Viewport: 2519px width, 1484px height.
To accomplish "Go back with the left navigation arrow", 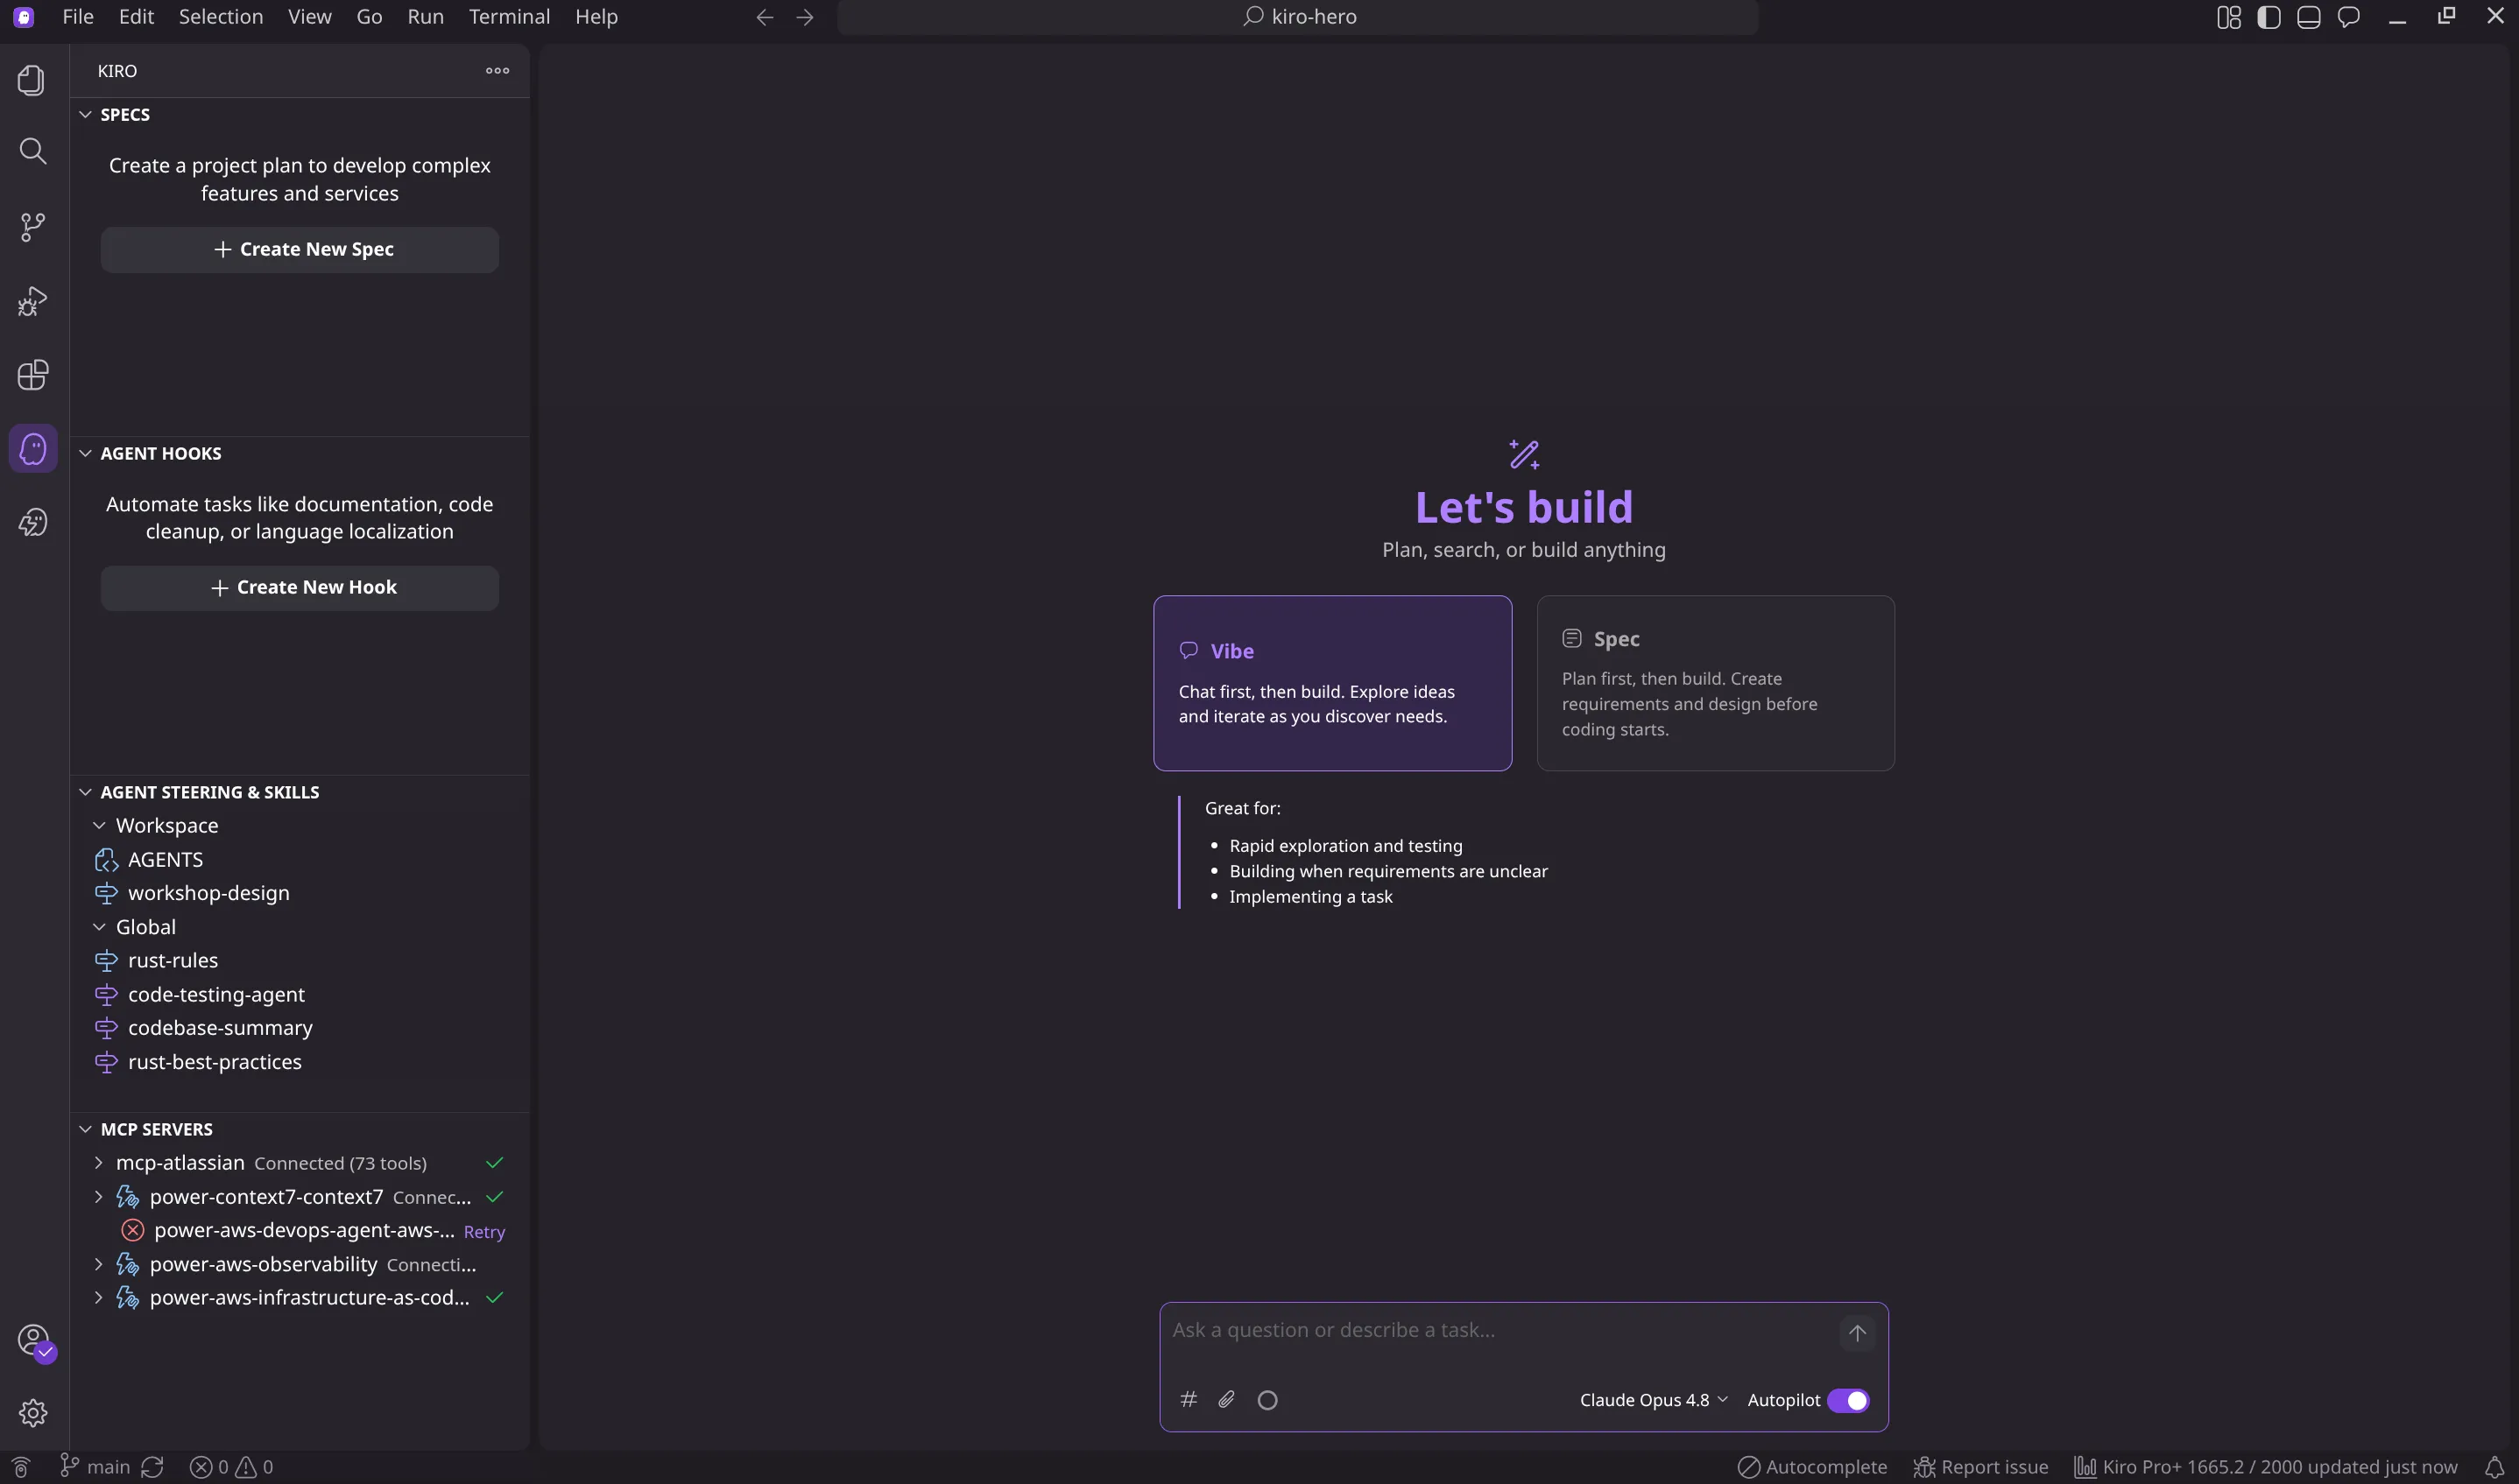I will click(x=766, y=17).
